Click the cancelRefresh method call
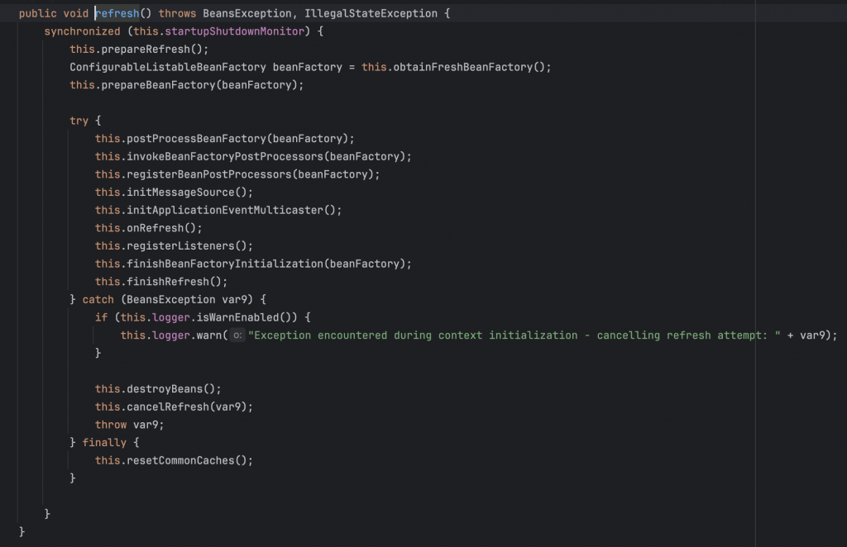The height and width of the screenshot is (547, 847). pos(174,407)
